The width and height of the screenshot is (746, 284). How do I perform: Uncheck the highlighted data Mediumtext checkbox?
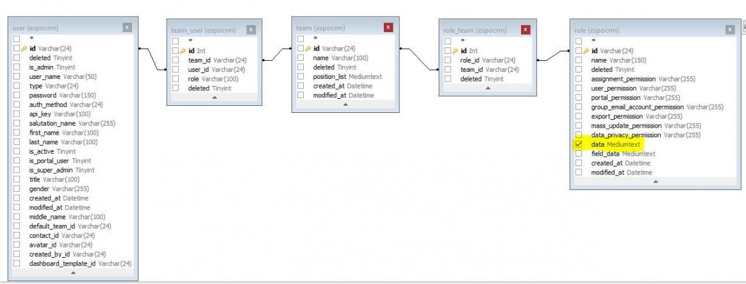click(x=579, y=145)
